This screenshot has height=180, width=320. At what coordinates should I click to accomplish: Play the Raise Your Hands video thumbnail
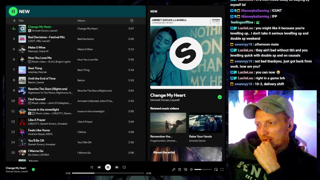[x=205, y=123]
